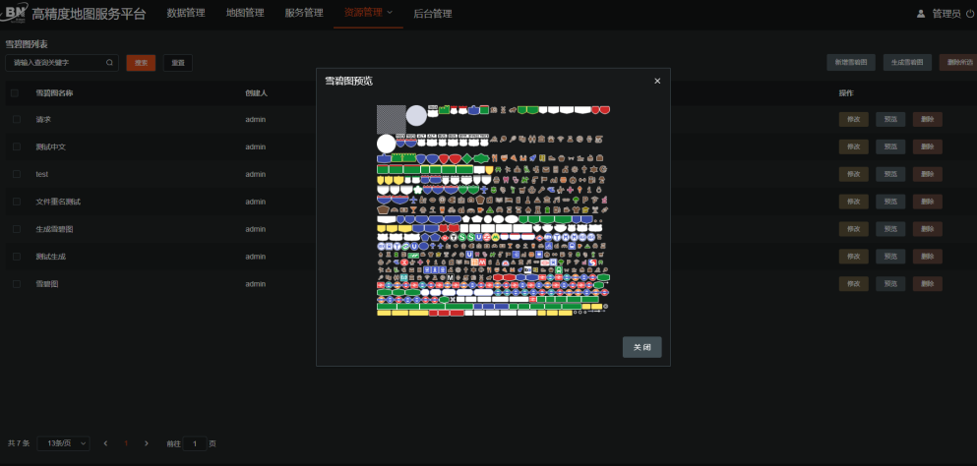Close the 雪碧图预览 dialog with X icon
This screenshot has height=466, width=977.
click(657, 81)
